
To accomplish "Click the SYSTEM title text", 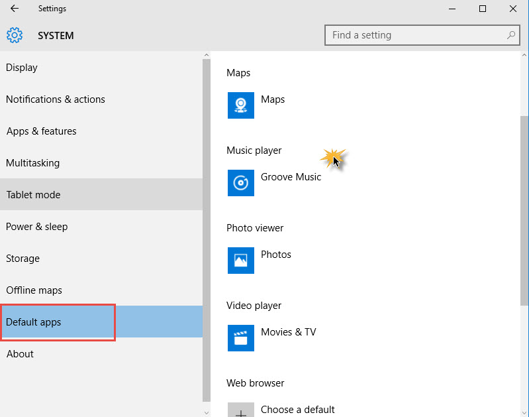I will pos(56,36).
